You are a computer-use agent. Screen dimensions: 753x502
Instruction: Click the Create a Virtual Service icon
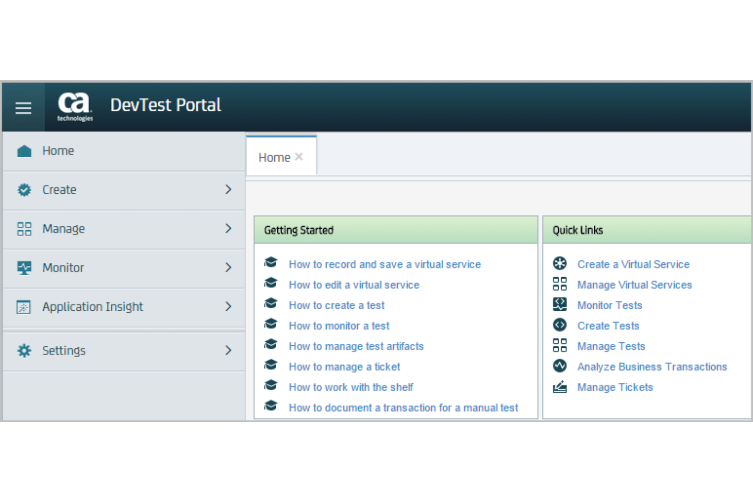[560, 263]
